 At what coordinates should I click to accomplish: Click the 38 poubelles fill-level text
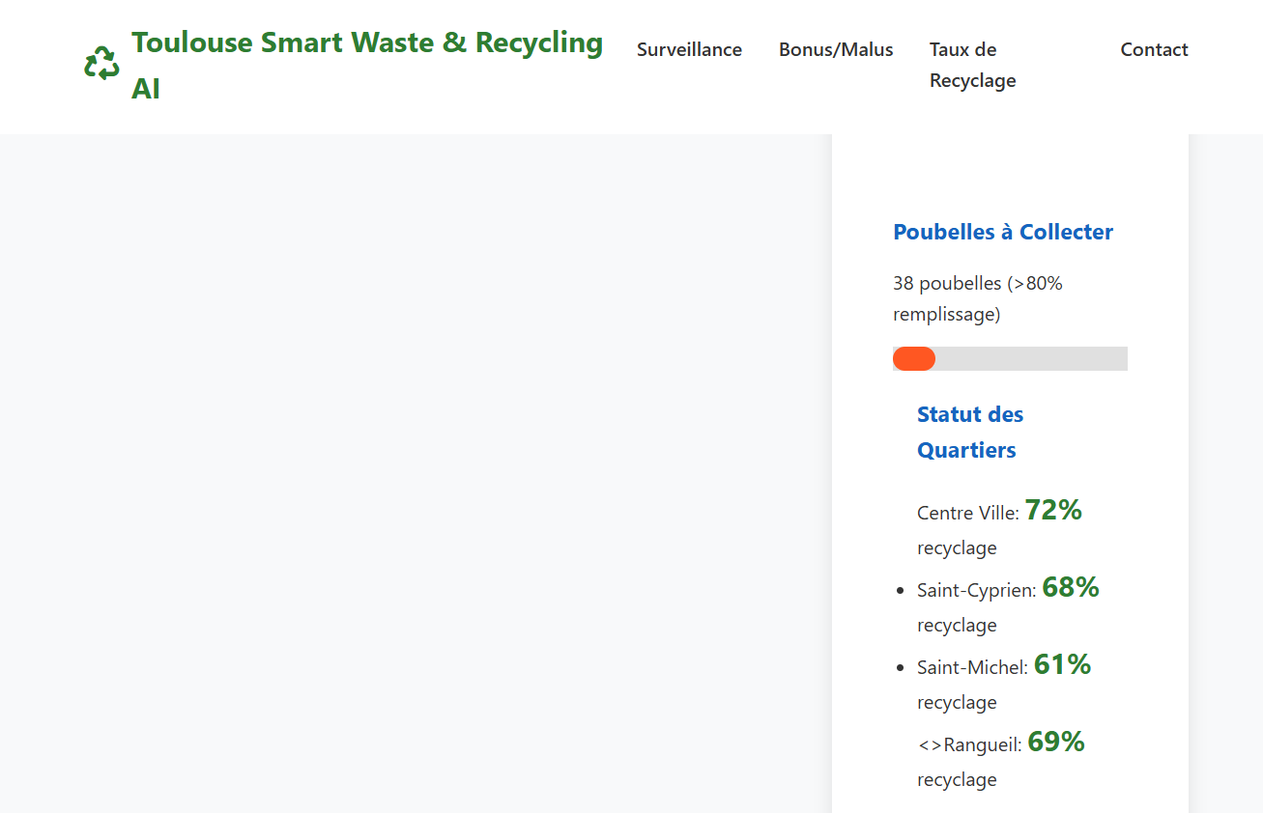pyautogui.click(x=977, y=298)
